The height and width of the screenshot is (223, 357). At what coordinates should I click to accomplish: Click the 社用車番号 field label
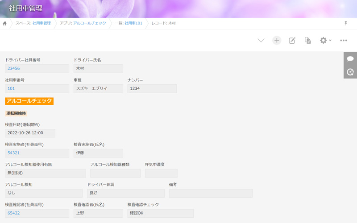15,80
